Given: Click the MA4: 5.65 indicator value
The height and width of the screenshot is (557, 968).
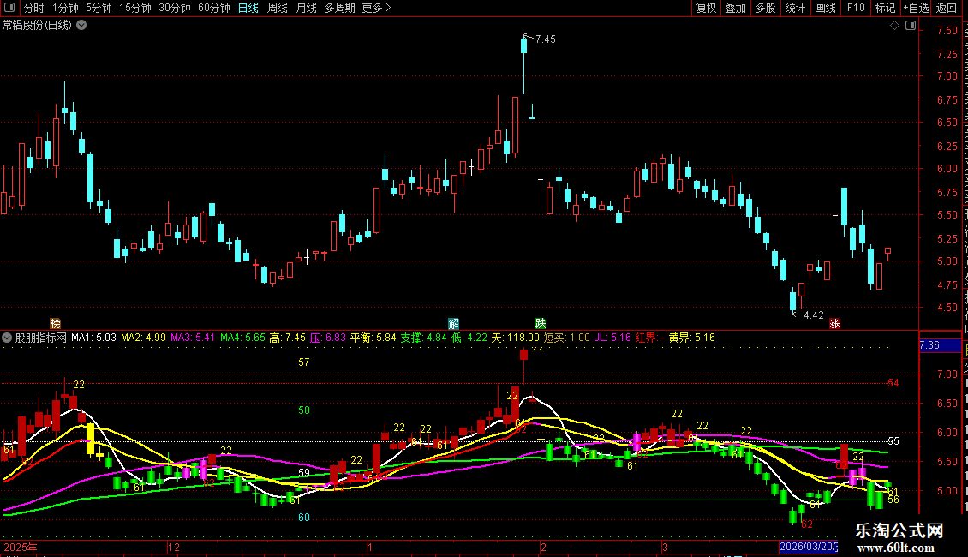Looking at the screenshot, I should (242, 338).
